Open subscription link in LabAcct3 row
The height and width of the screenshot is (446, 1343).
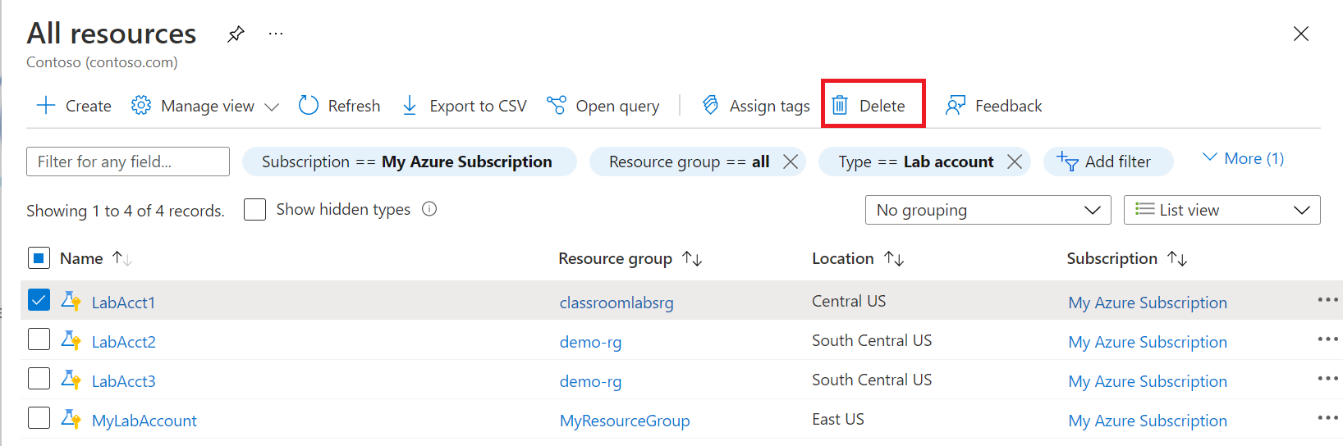point(1148,381)
